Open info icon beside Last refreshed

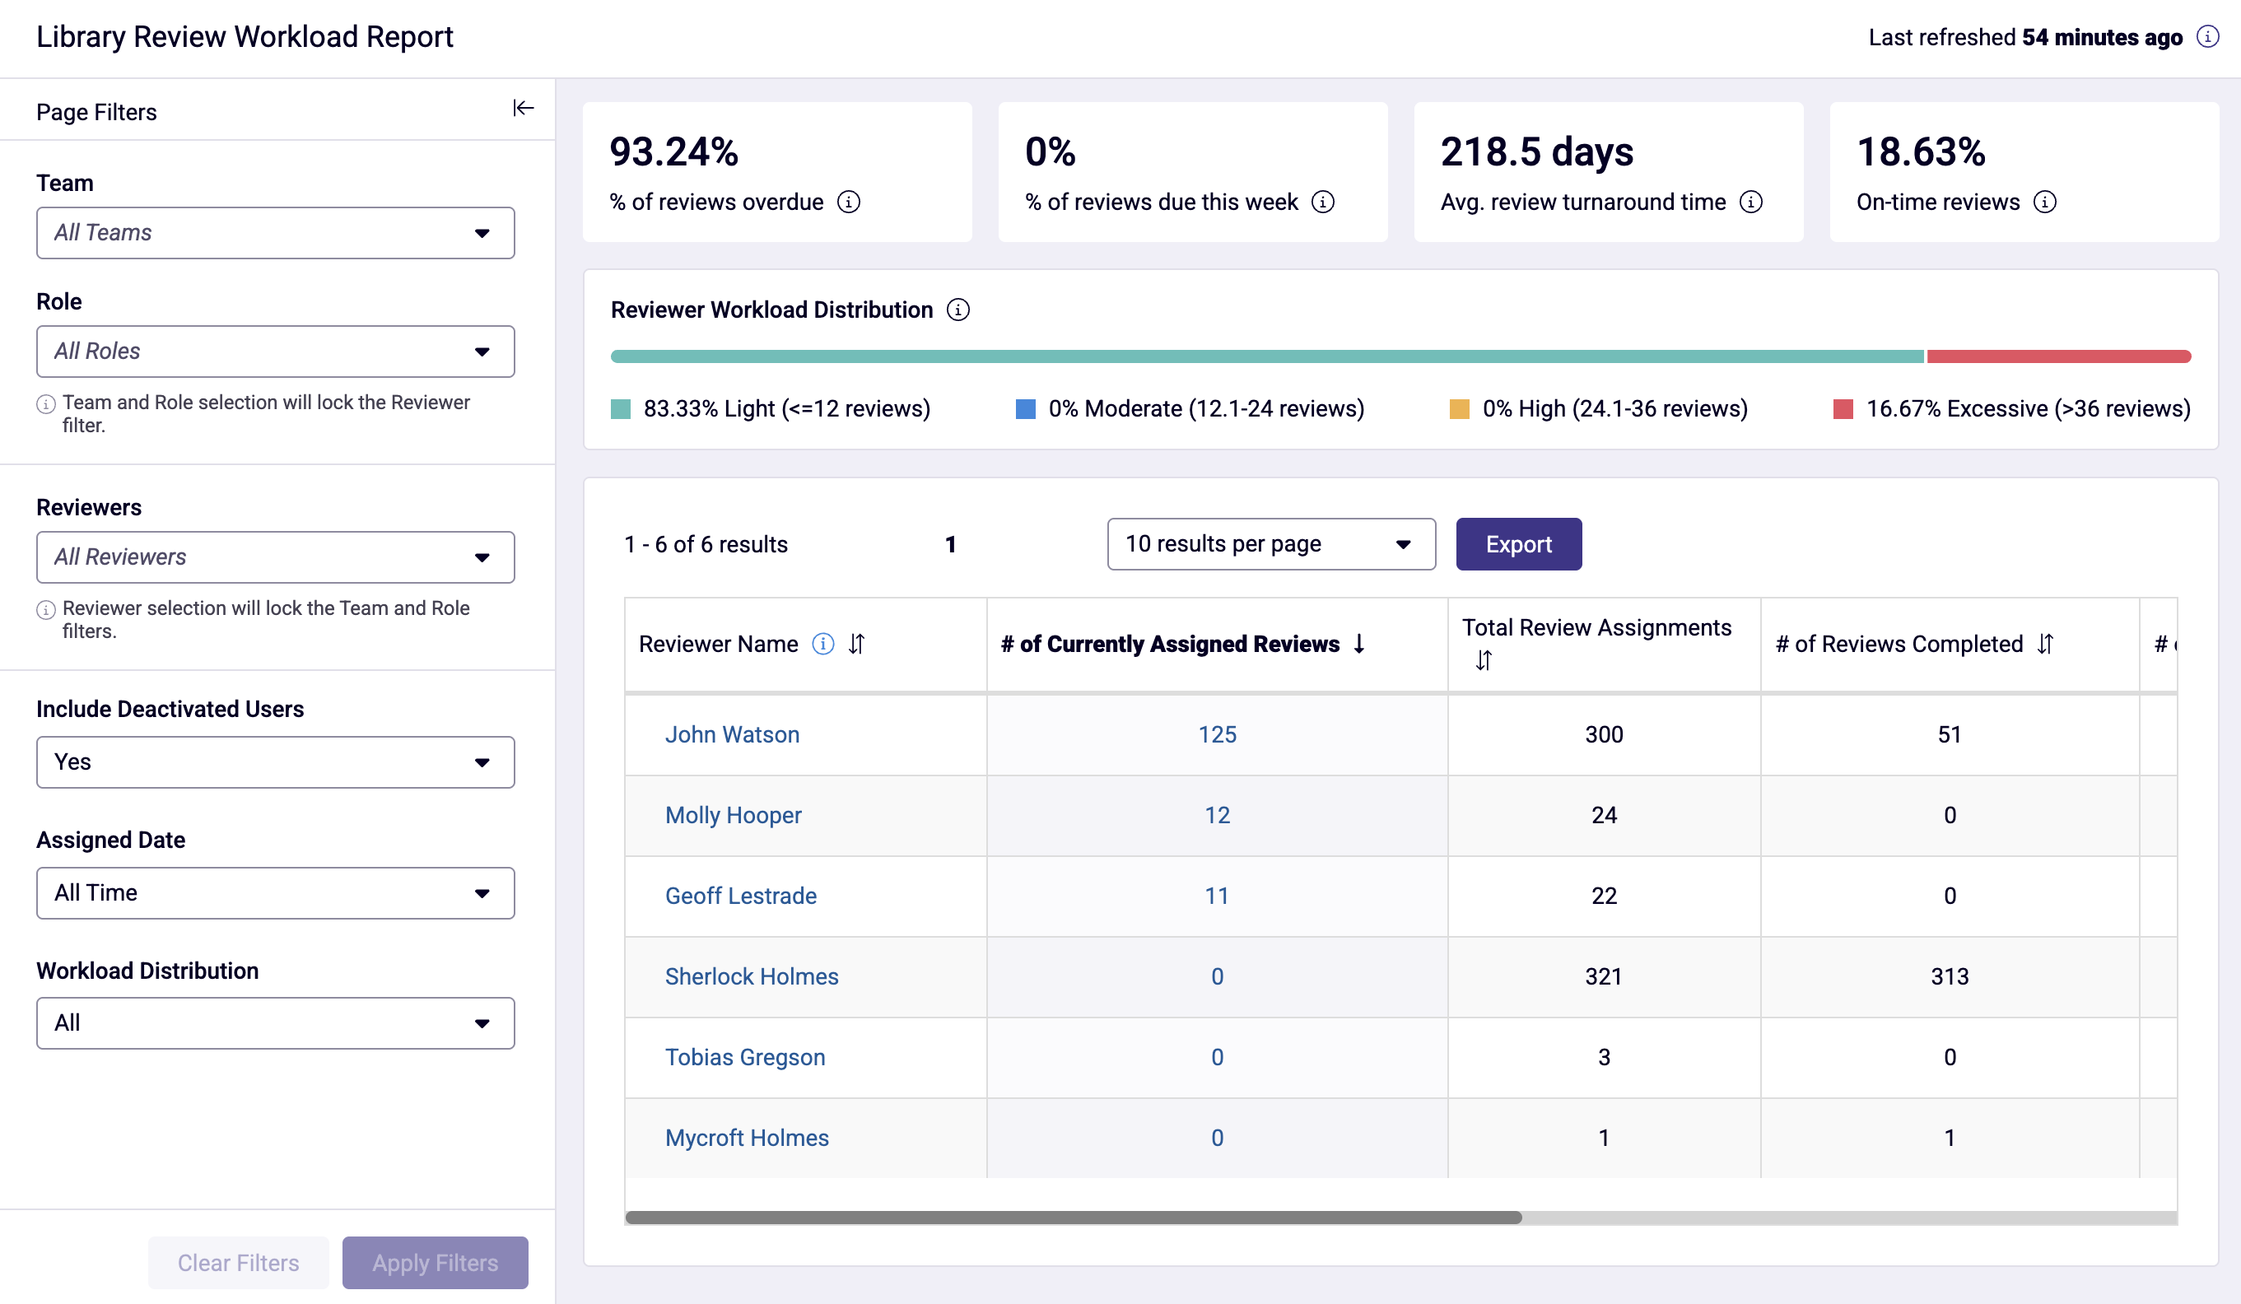(2207, 36)
